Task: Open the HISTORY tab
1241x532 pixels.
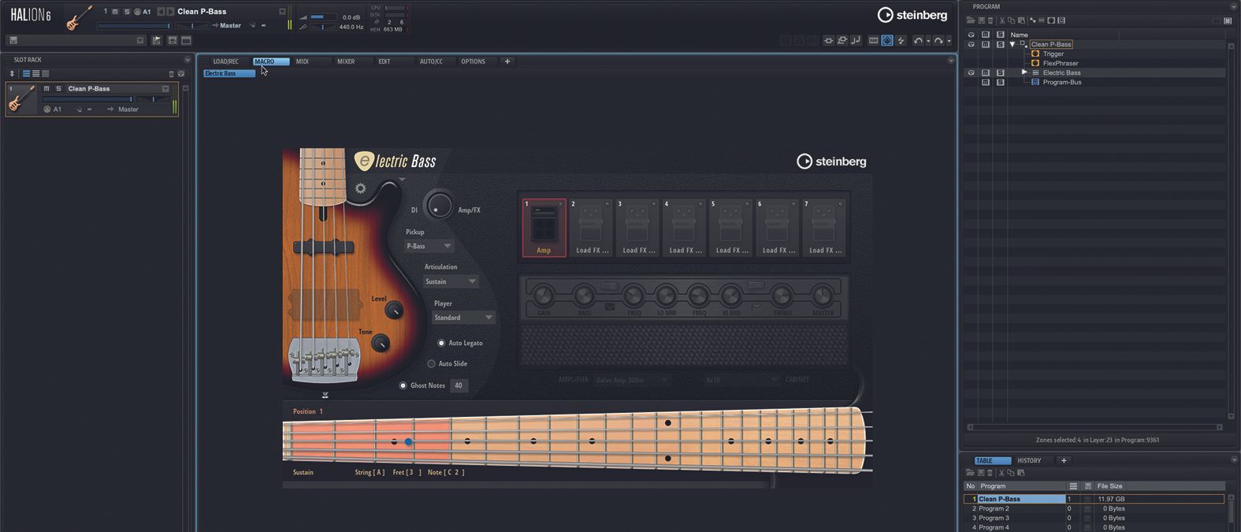Action: [x=1029, y=460]
